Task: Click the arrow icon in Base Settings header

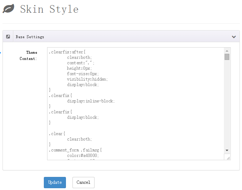Action: click(8, 37)
